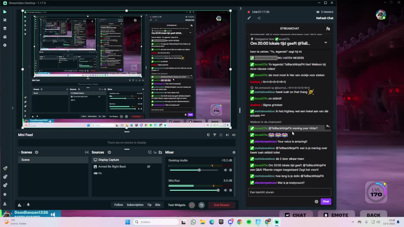This screenshot has height=227, width=404.
Task: Click End Stream button
Action: (x=222, y=205)
